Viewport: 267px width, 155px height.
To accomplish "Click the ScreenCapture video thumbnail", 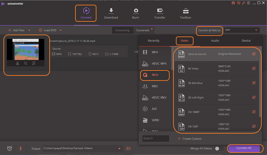I will (x=25, y=49).
